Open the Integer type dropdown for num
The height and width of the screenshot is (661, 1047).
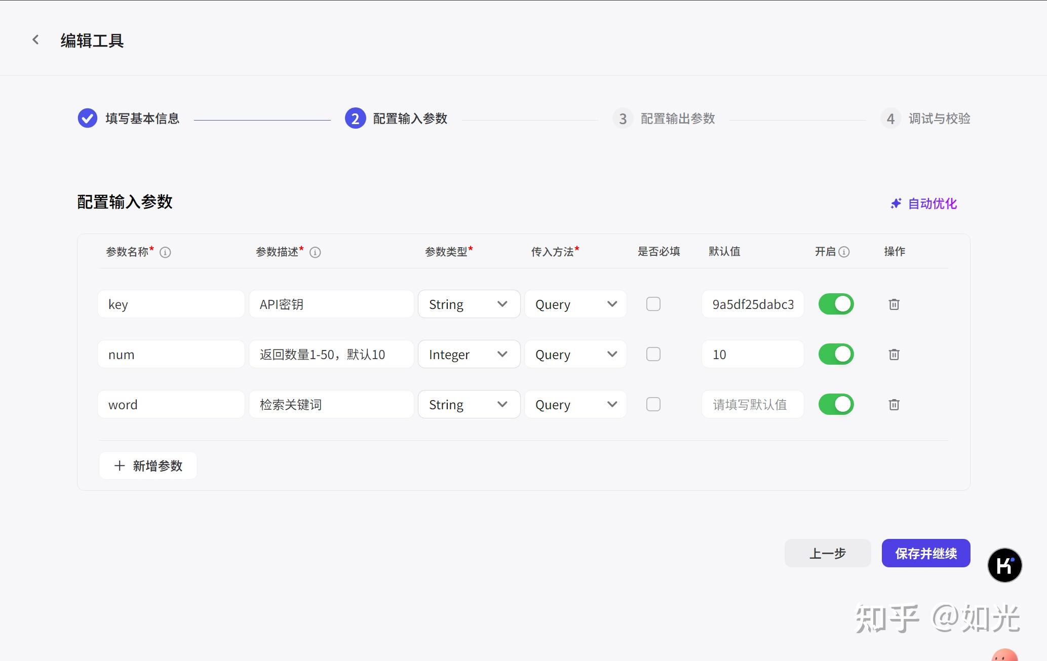469,354
